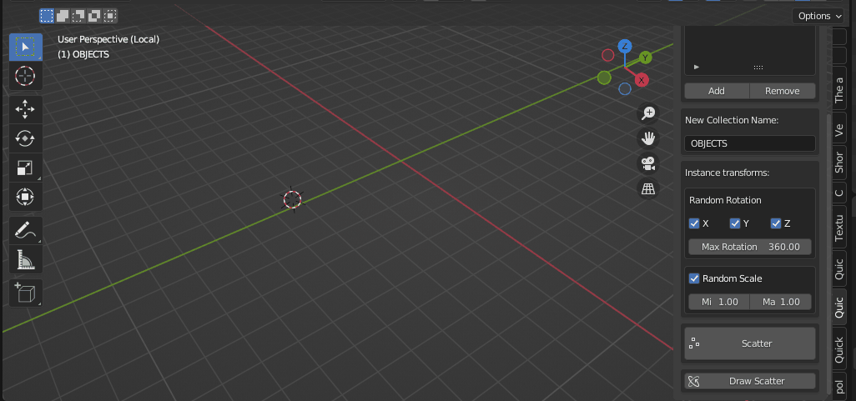
Task: Expand the list filter triangle
Action: pyautogui.click(x=696, y=67)
